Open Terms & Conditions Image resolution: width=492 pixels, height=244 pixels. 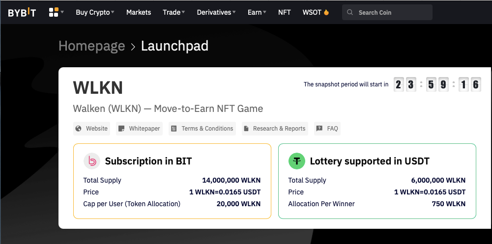pyautogui.click(x=202, y=129)
